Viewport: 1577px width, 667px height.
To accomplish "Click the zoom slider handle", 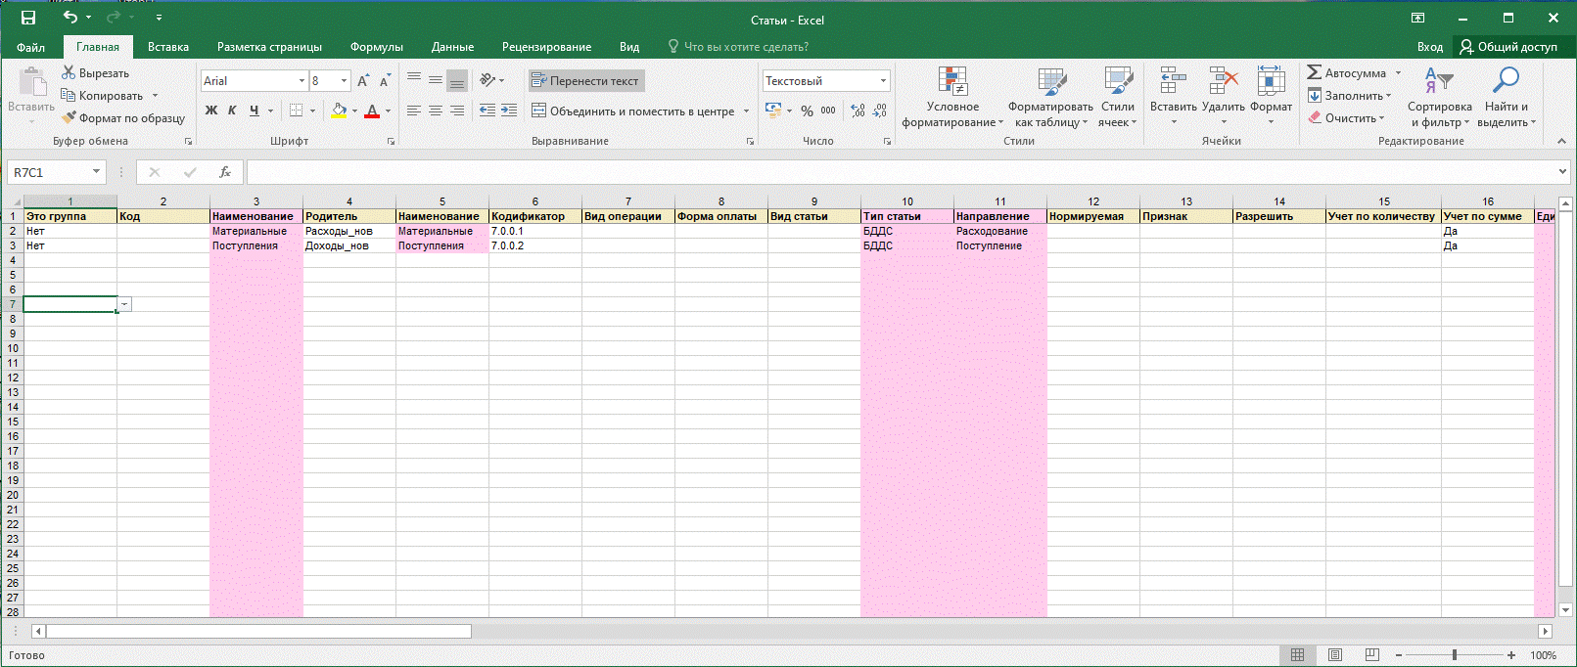I will [1455, 655].
